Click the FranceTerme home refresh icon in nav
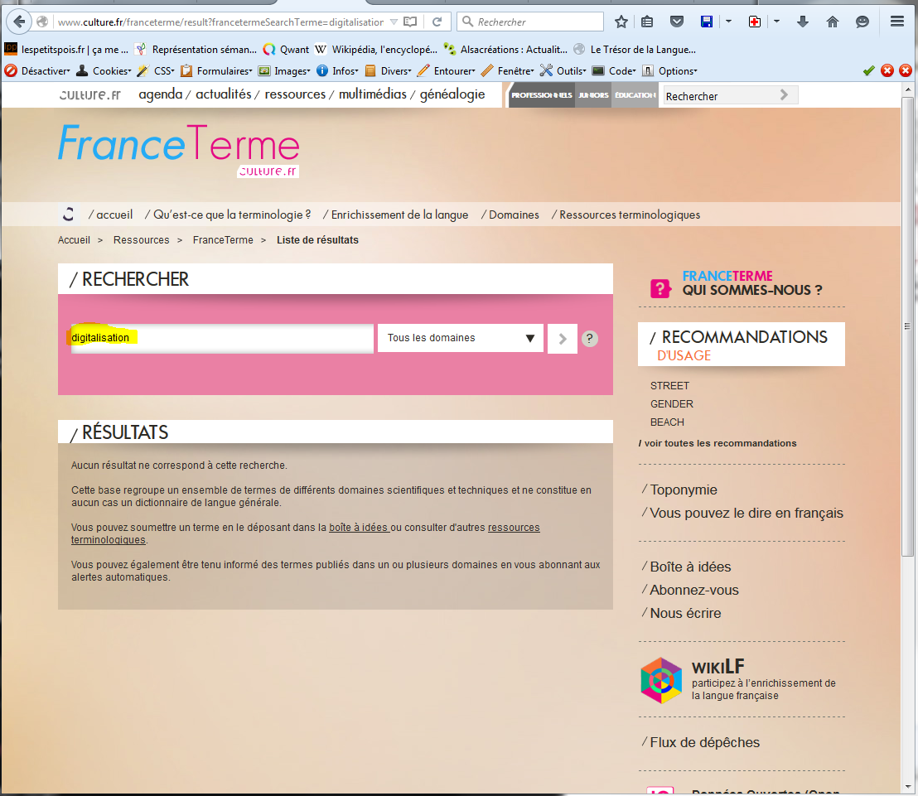Image resolution: width=918 pixels, height=796 pixels. click(x=69, y=215)
